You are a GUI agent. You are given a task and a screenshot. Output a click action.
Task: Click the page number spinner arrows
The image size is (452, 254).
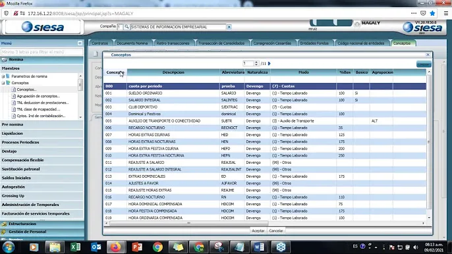(256, 63)
